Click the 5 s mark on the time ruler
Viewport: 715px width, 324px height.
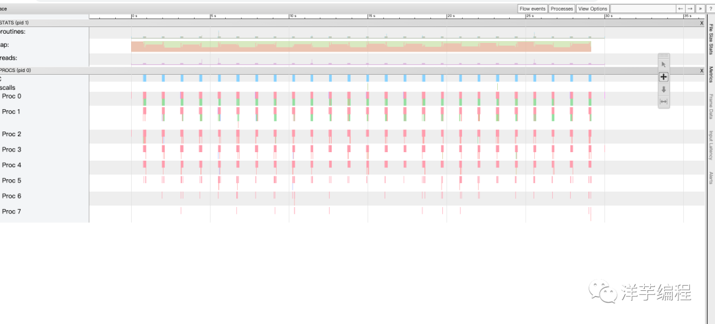click(x=213, y=16)
